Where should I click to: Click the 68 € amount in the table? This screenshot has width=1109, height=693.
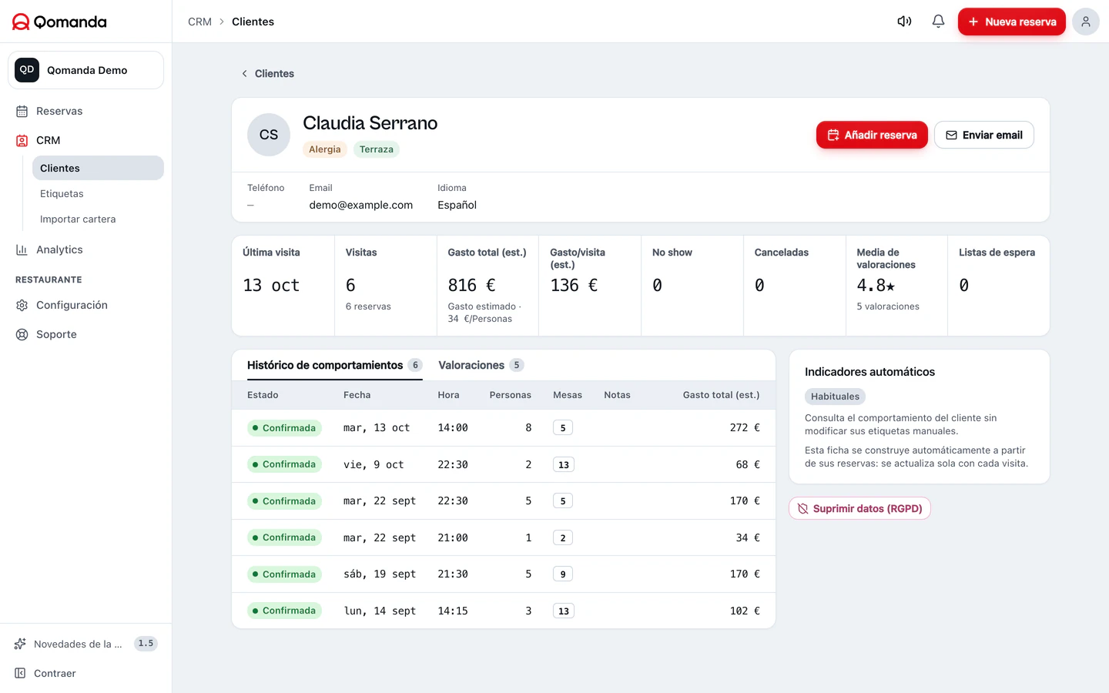(748, 464)
